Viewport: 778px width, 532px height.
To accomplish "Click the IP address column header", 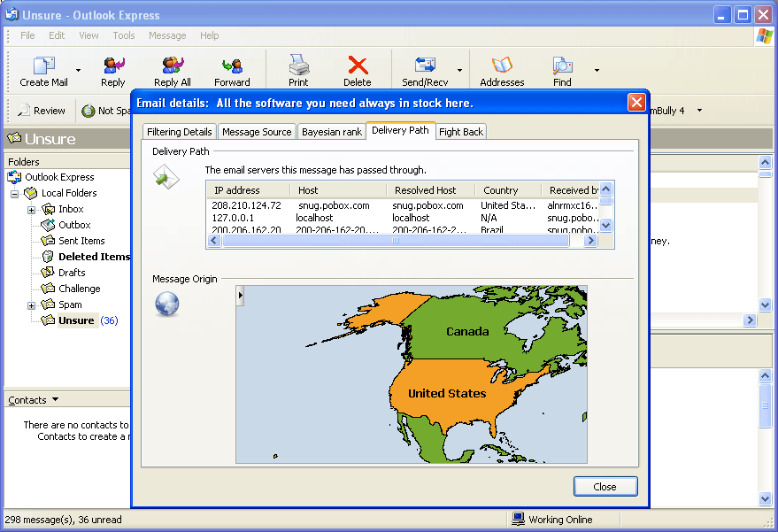I will click(237, 190).
